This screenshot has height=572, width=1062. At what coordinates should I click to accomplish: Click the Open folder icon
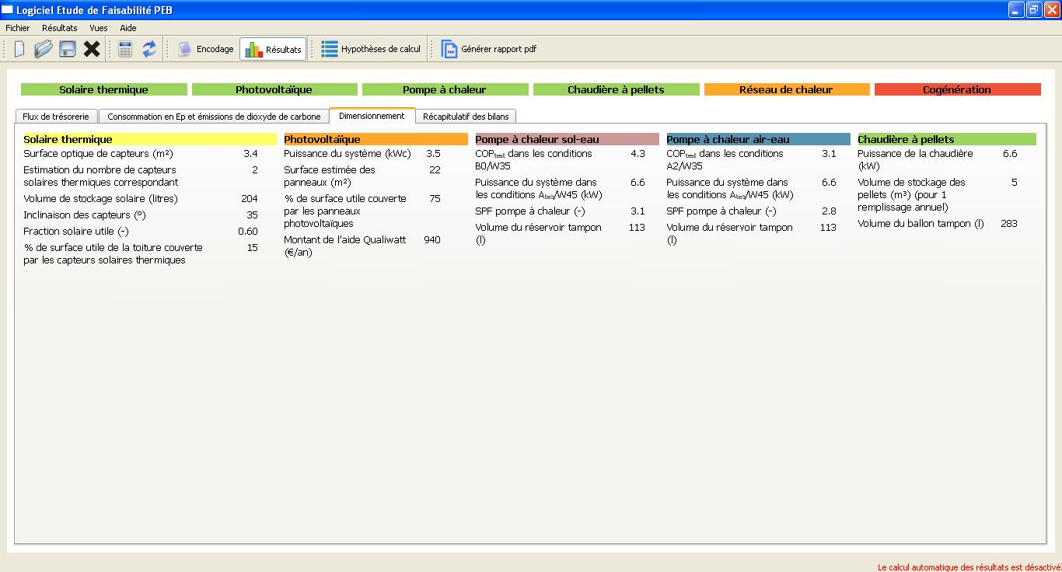(x=43, y=49)
